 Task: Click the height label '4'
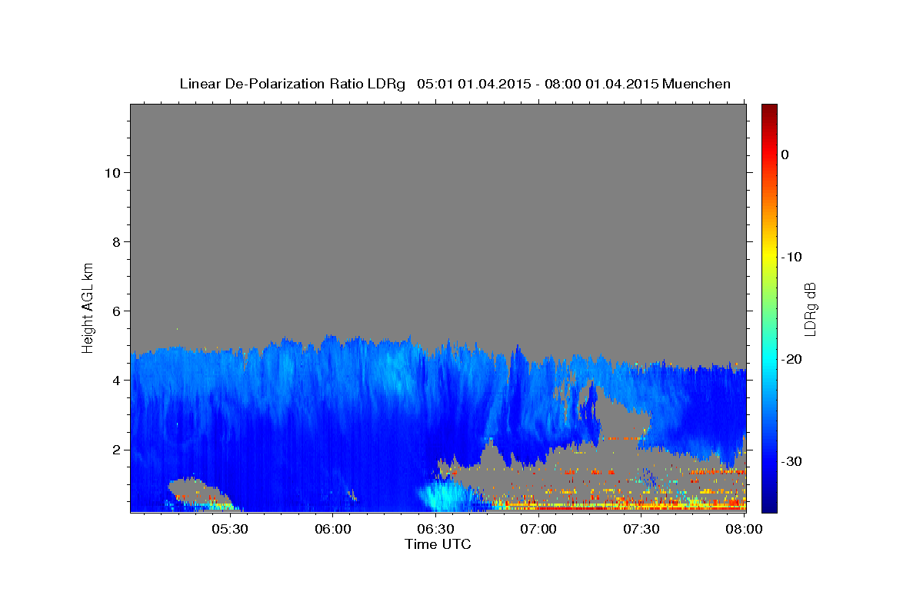(x=115, y=380)
